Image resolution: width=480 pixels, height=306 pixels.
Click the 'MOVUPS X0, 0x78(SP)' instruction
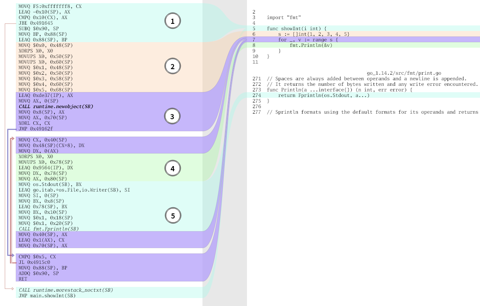pos(46,162)
